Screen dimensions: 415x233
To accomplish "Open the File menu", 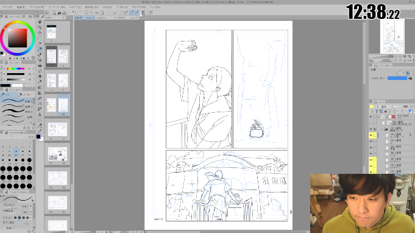I will [x=7, y=7].
